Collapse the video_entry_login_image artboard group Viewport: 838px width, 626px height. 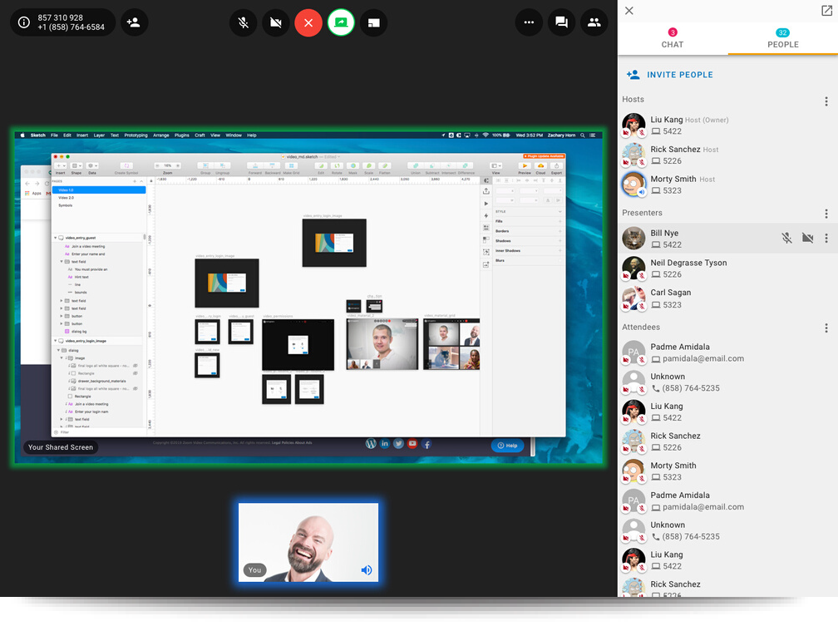pyautogui.click(x=55, y=341)
